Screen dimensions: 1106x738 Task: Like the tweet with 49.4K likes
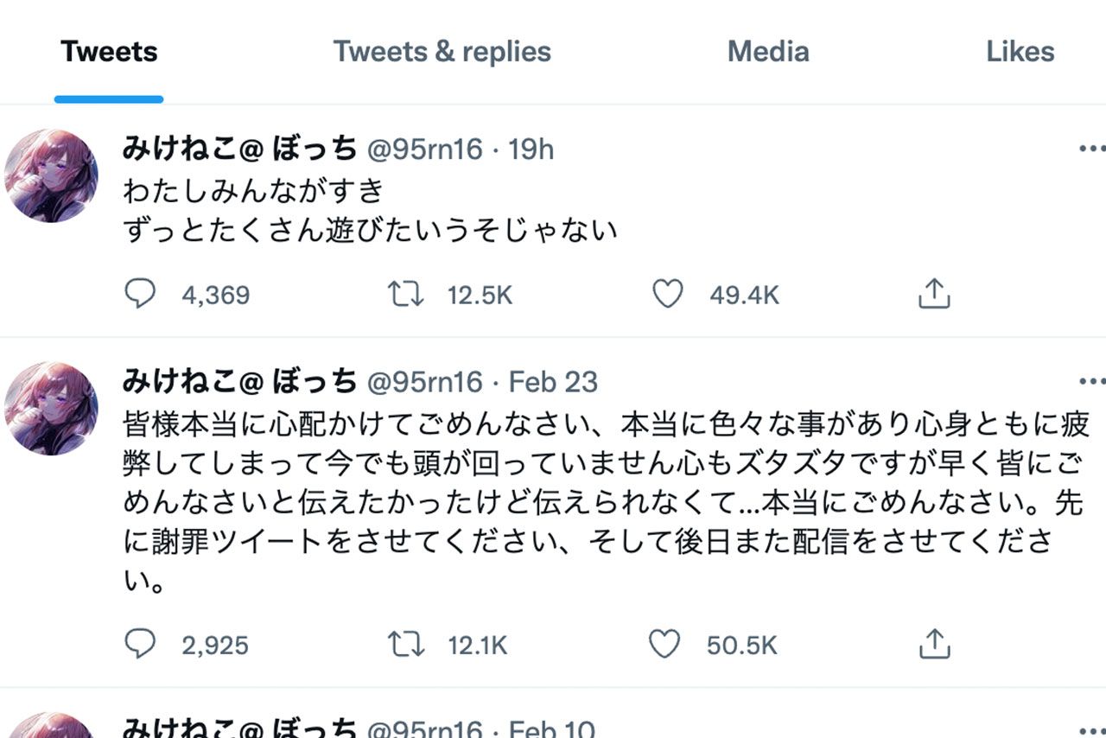pyautogui.click(x=667, y=294)
